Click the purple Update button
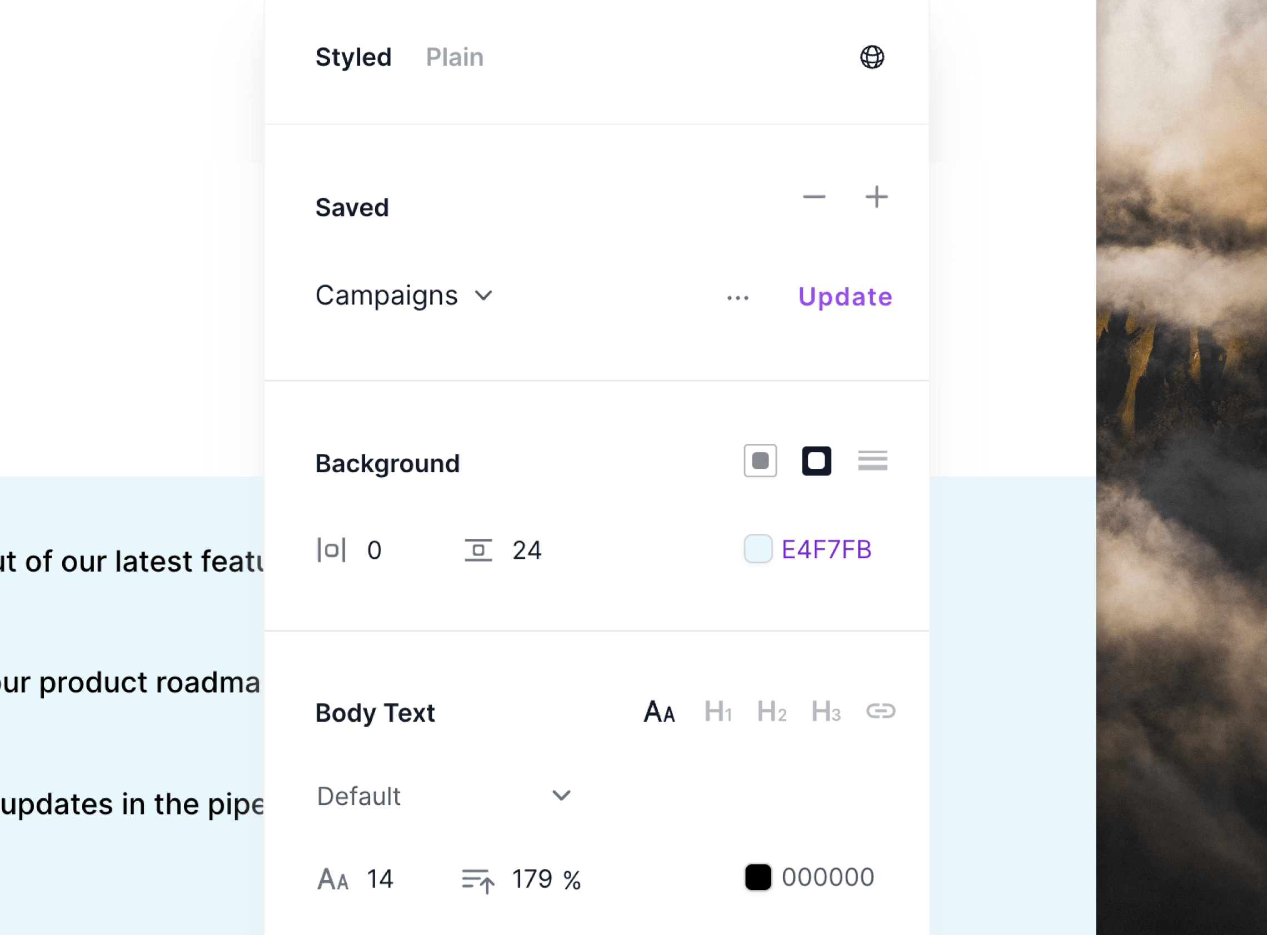The height and width of the screenshot is (935, 1267). pyautogui.click(x=845, y=297)
